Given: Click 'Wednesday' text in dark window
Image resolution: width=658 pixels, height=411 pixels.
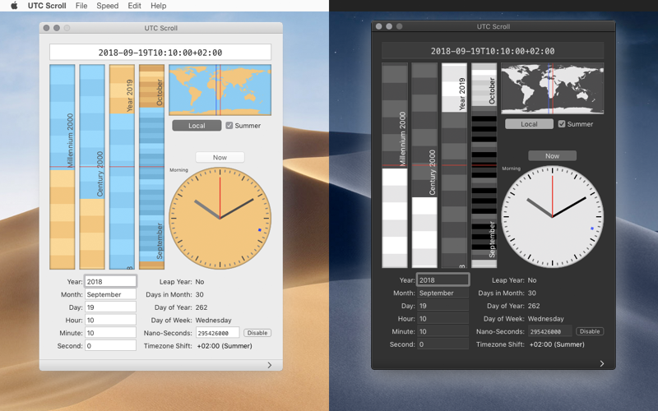Looking at the screenshot, I should (x=545, y=318).
